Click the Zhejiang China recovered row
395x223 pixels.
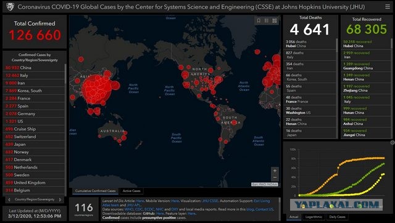366,88
